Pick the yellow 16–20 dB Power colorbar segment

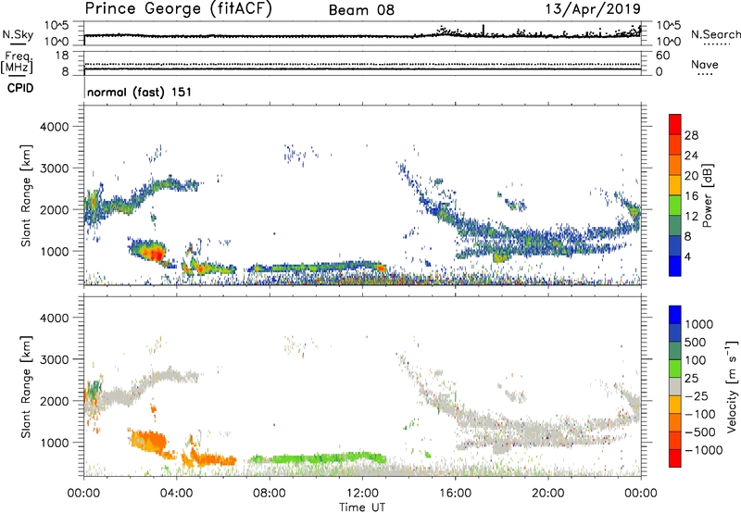click(x=675, y=185)
